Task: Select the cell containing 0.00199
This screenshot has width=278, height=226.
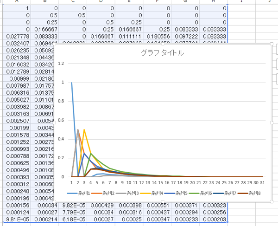Action: click(x=17, y=128)
